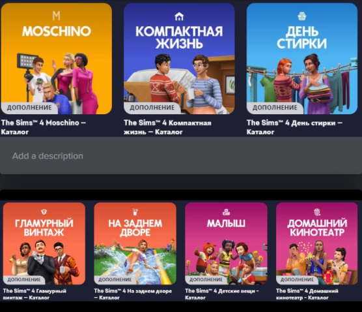
Task: Open the Компактная жизнь pack cover
Action: 179,59
